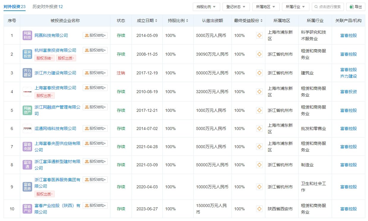
Task: Click the search magnifier icon
Action: click(x=316, y=7)
